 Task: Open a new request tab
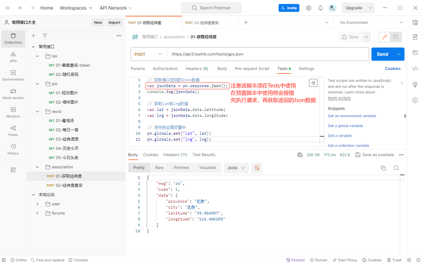pyautogui.click(x=246, y=22)
